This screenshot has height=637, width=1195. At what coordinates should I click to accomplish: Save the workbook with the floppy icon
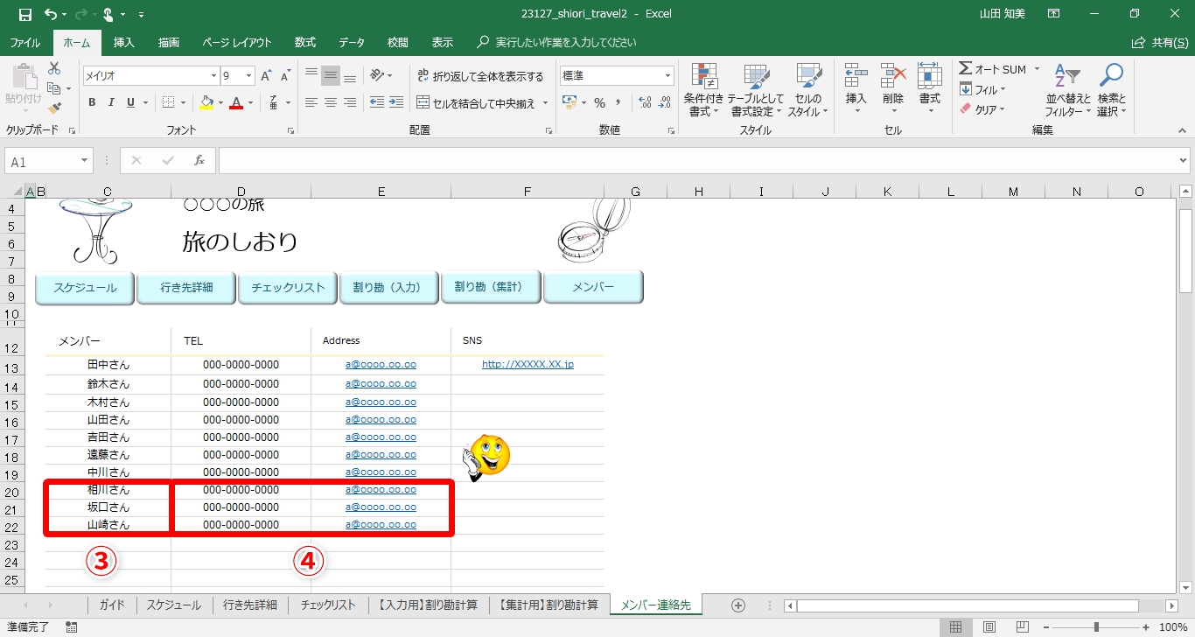(24, 14)
